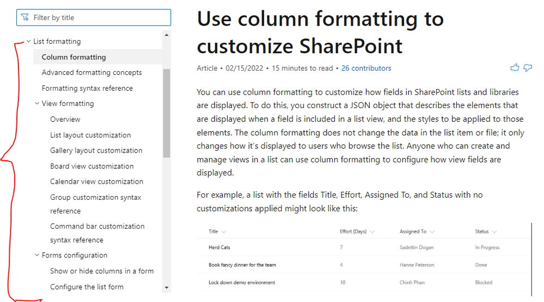The image size is (544, 302).
Task: Focus the Filter by title field
Action: tap(94, 17)
